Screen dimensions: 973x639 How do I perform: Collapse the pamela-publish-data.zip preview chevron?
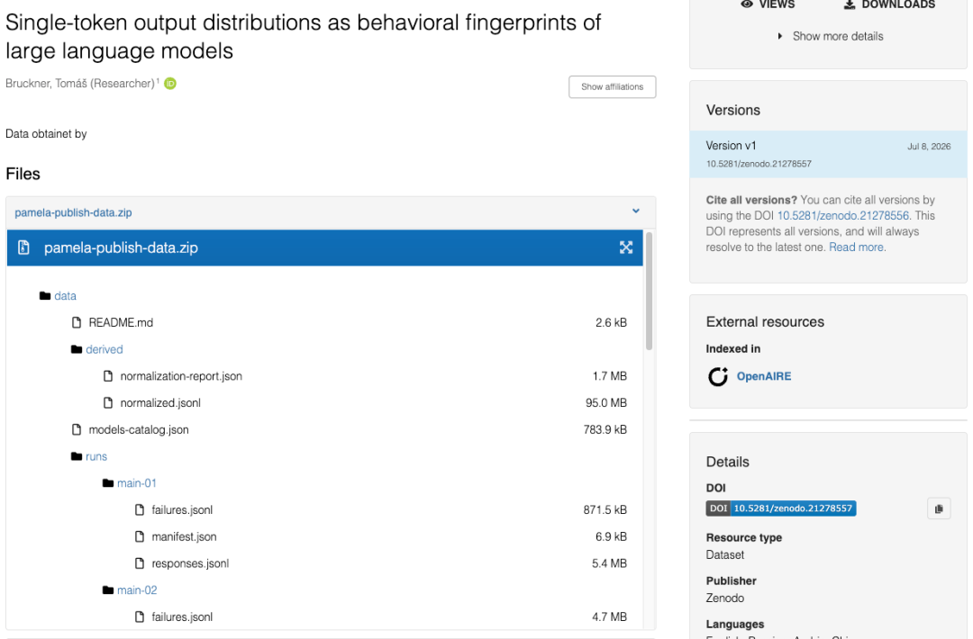636,211
